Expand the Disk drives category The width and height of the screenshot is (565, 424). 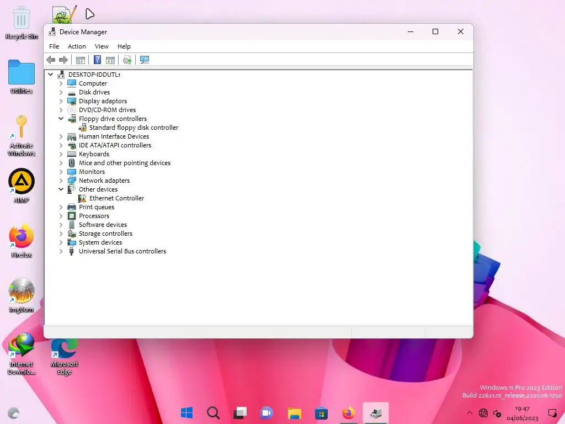pyautogui.click(x=61, y=92)
